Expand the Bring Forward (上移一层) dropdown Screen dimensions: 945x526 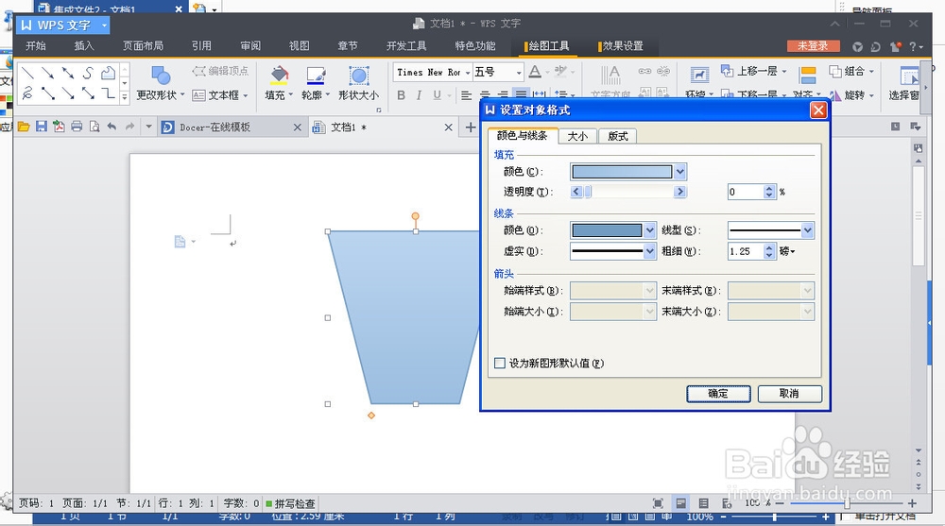(x=784, y=71)
